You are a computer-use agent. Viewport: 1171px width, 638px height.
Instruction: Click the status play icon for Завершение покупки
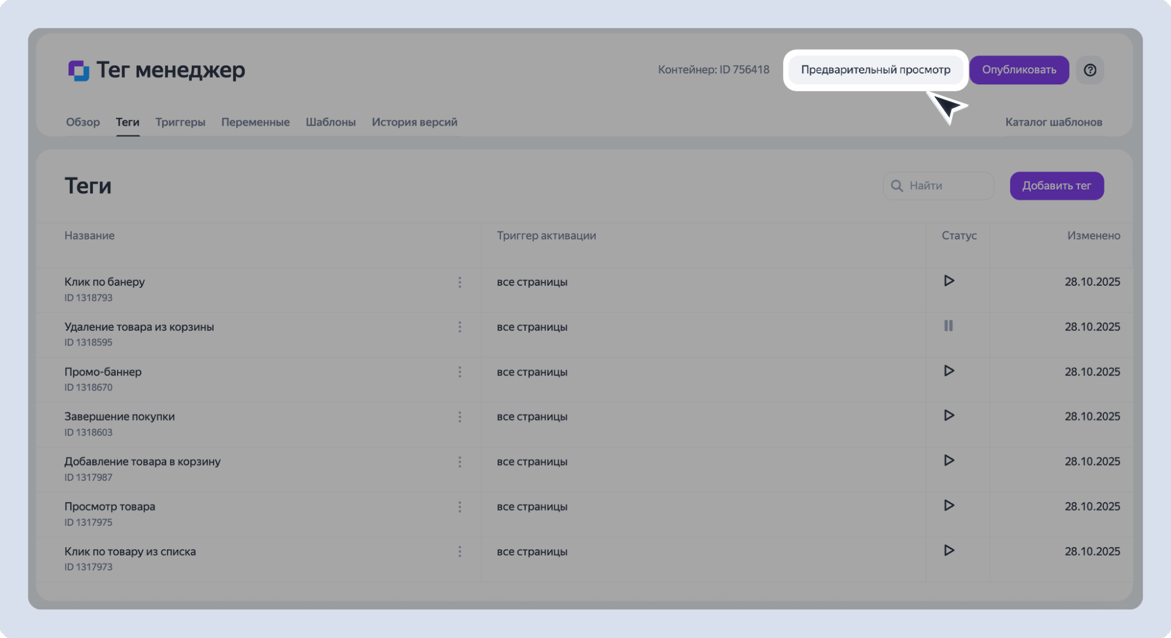[x=948, y=416]
